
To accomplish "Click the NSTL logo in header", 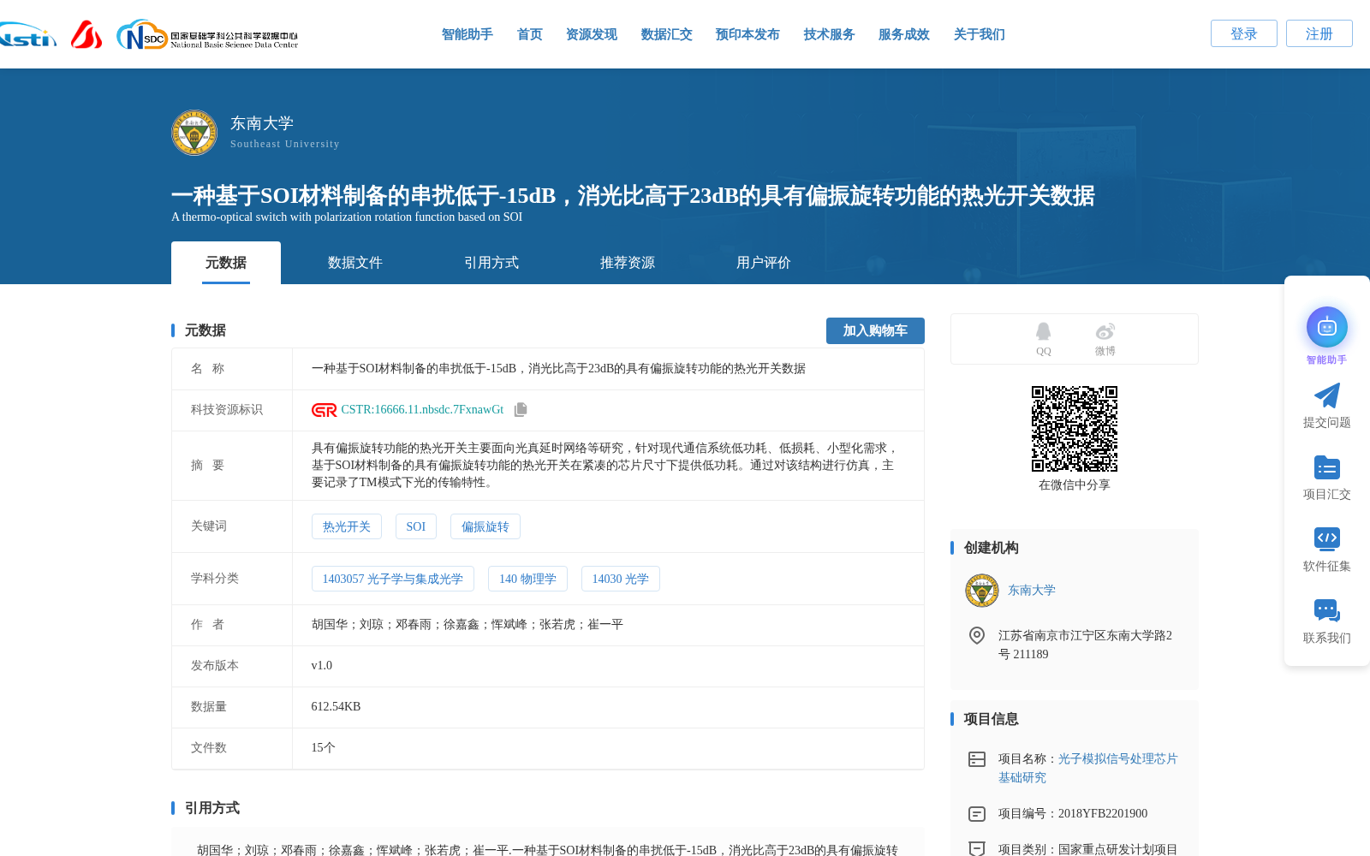I will tap(27, 35).
